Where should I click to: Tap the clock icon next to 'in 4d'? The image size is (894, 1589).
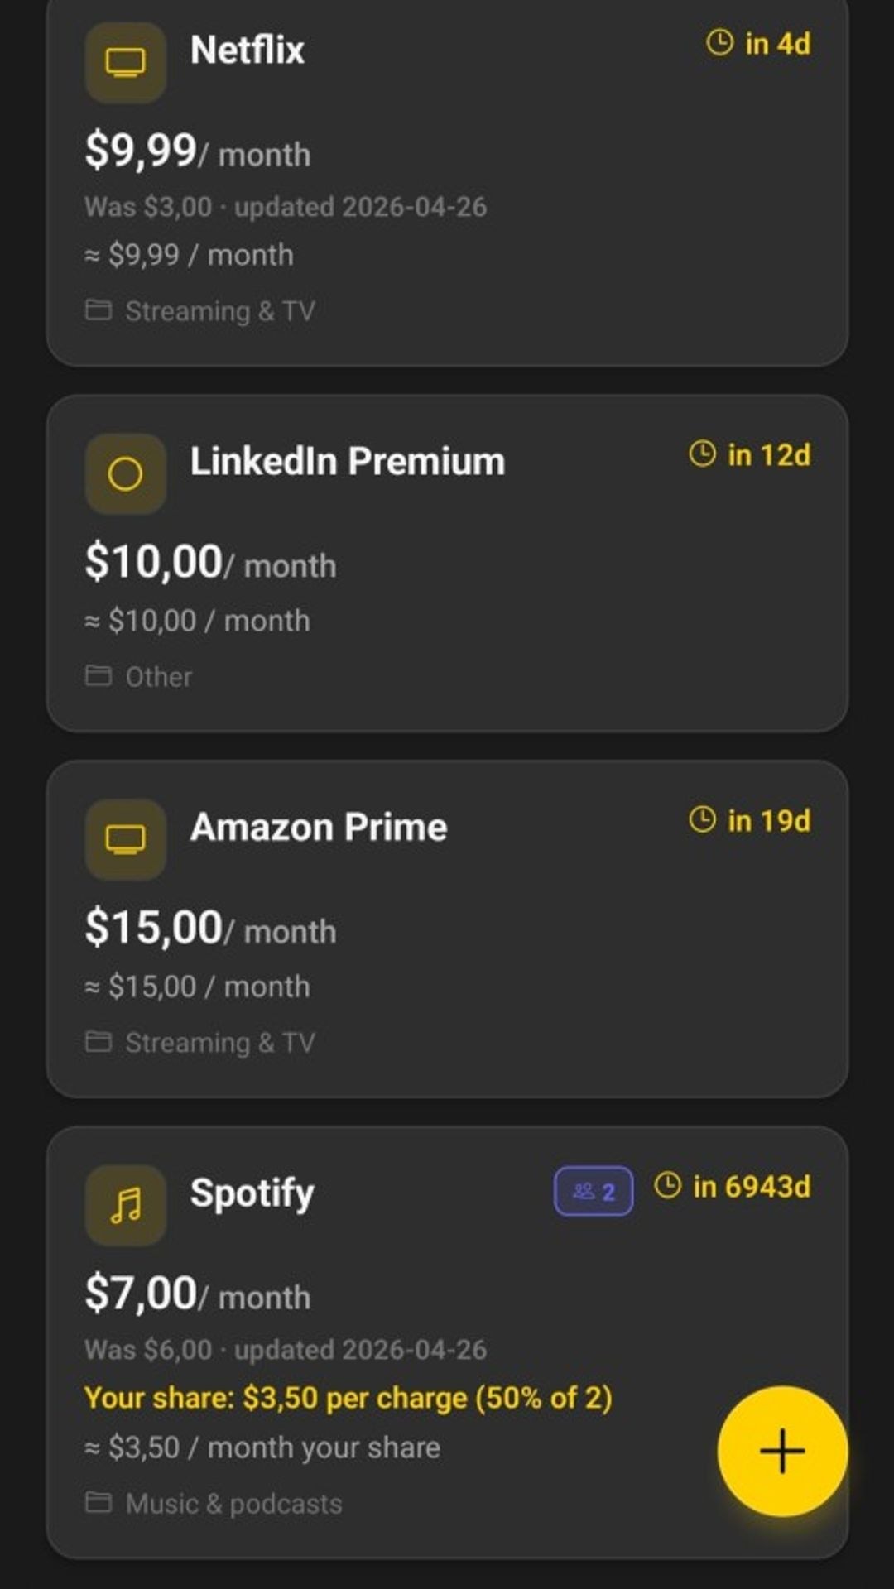[x=719, y=43]
